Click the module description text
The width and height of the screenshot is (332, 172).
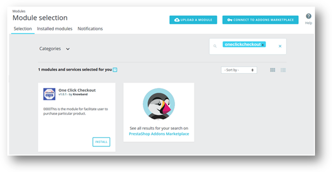point(76,111)
